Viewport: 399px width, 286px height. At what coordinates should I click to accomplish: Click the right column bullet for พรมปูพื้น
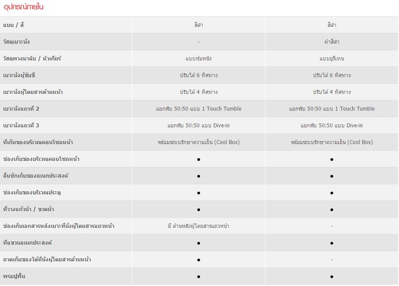[x=332, y=277]
